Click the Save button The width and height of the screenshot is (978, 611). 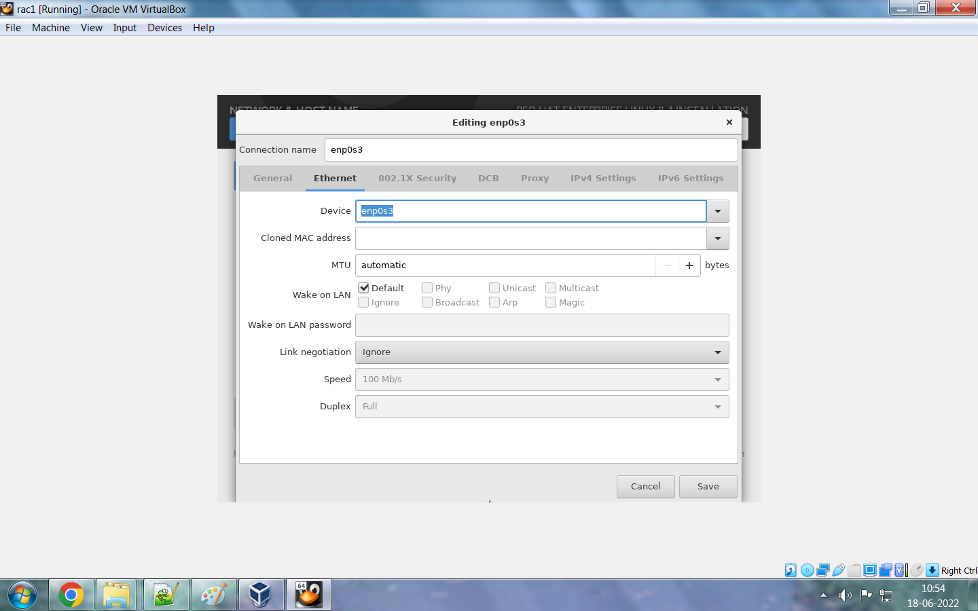(x=708, y=486)
